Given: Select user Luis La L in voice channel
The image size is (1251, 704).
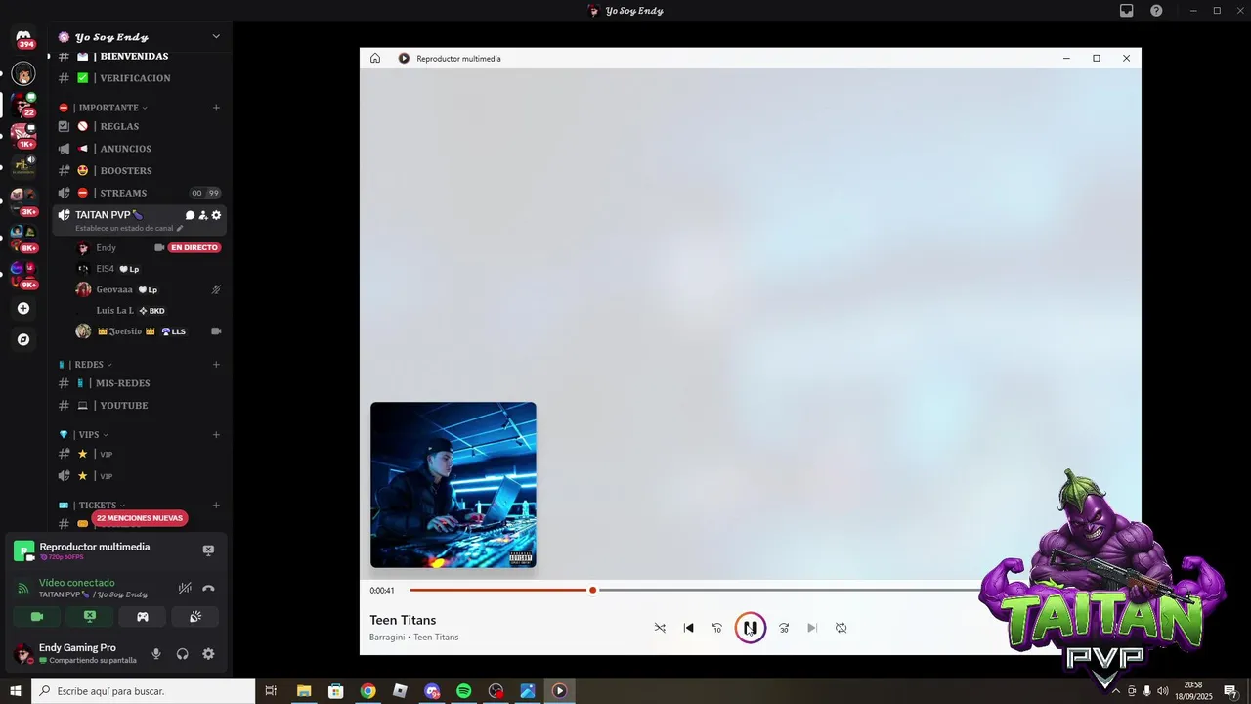Looking at the screenshot, I should [114, 311].
